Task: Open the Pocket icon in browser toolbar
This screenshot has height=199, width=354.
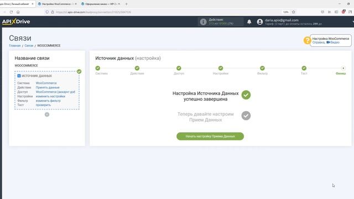Action: (x=322, y=12)
